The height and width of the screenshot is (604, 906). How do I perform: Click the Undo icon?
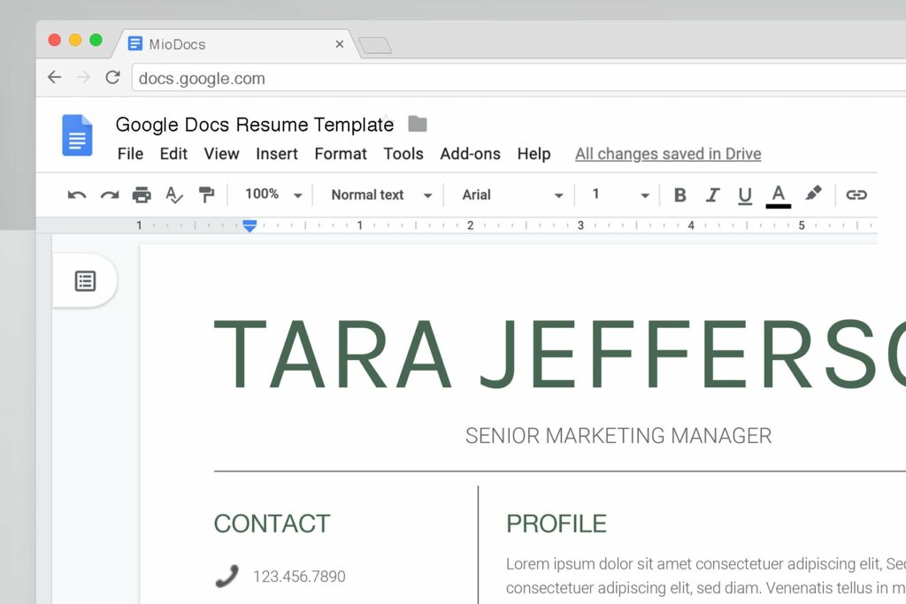[77, 195]
